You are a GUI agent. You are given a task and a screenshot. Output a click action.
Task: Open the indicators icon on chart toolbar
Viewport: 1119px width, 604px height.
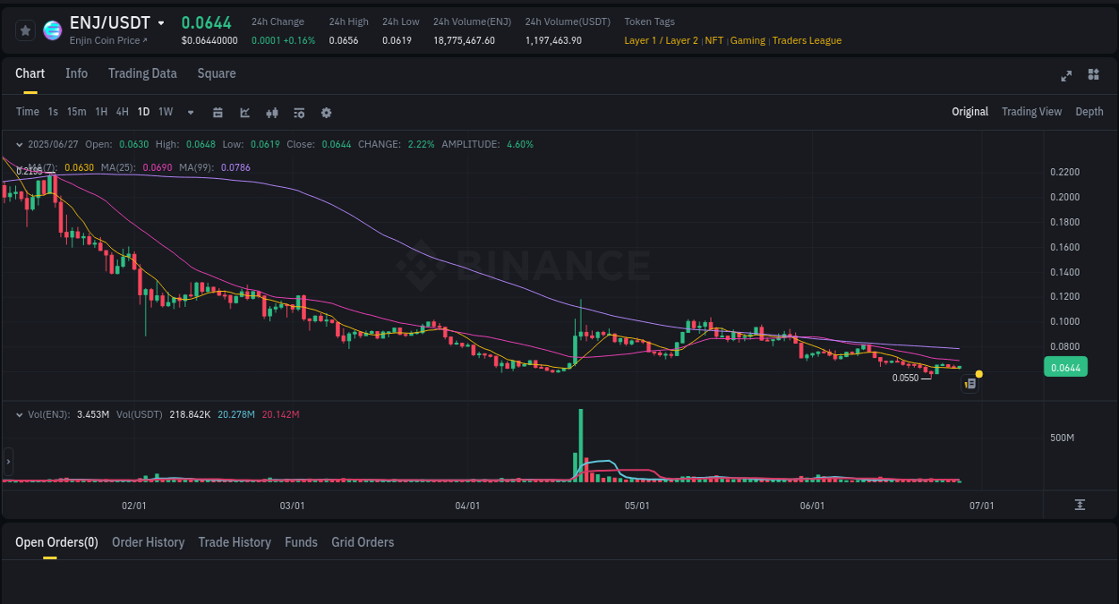coord(244,112)
